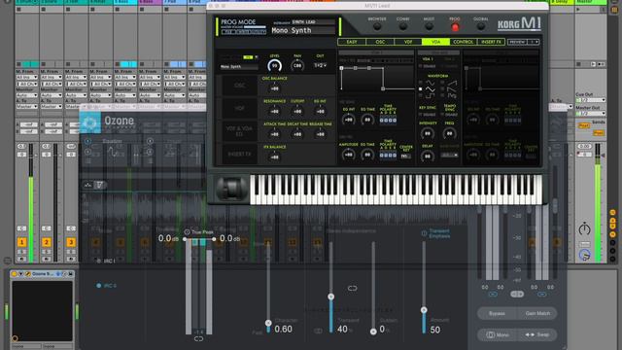Switch to the CONTROL tab in M1

coord(464,42)
